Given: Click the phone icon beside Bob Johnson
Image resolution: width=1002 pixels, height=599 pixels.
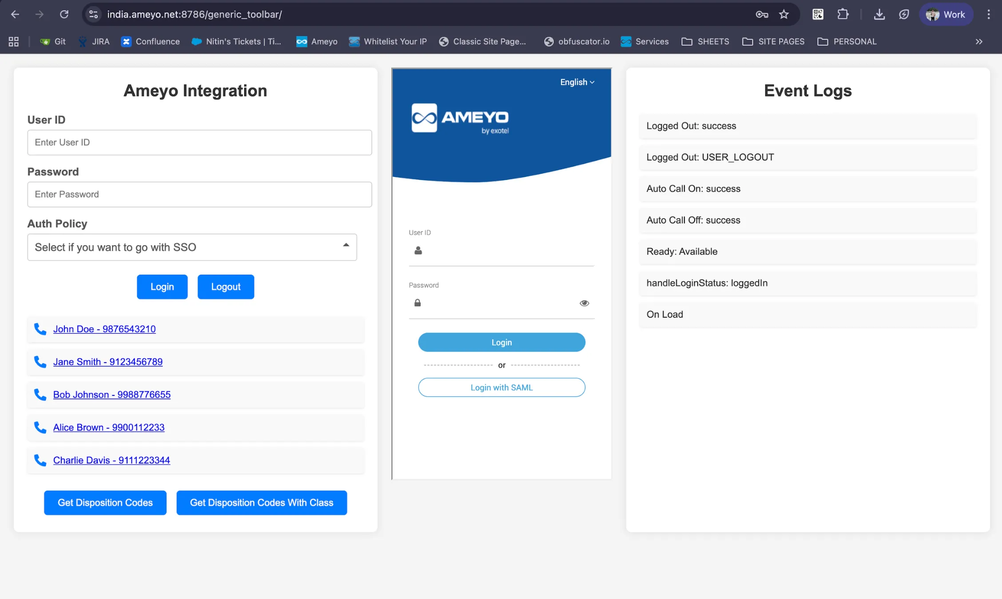Looking at the screenshot, I should pos(40,395).
